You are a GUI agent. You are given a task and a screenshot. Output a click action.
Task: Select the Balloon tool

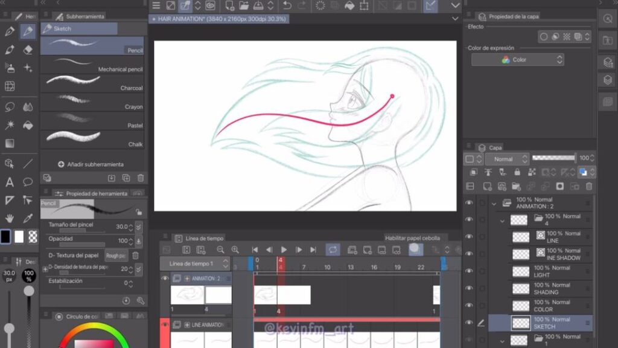pyautogui.click(x=28, y=182)
